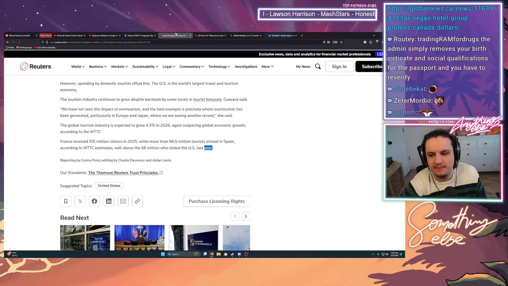Screen dimensions: 508x286
Task: Open the Investigations section
Action: click(x=246, y=67)
